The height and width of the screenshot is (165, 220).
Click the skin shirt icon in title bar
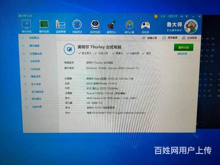pos(182,16)
